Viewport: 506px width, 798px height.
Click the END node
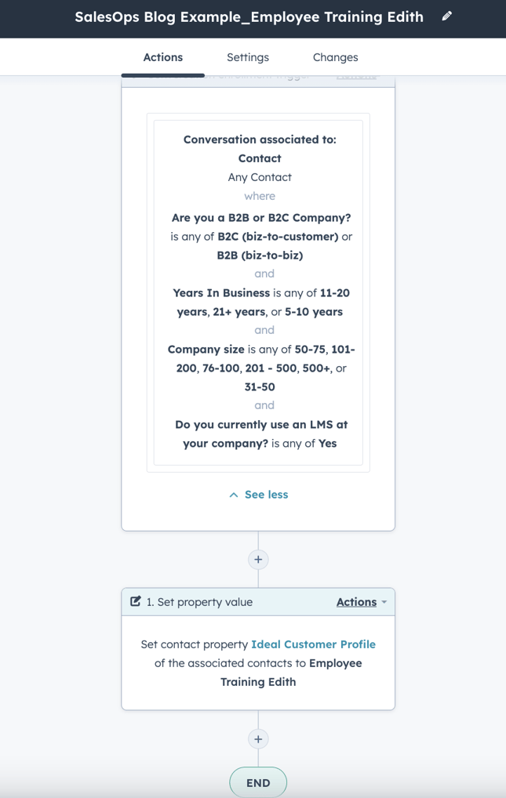[258, 782]
